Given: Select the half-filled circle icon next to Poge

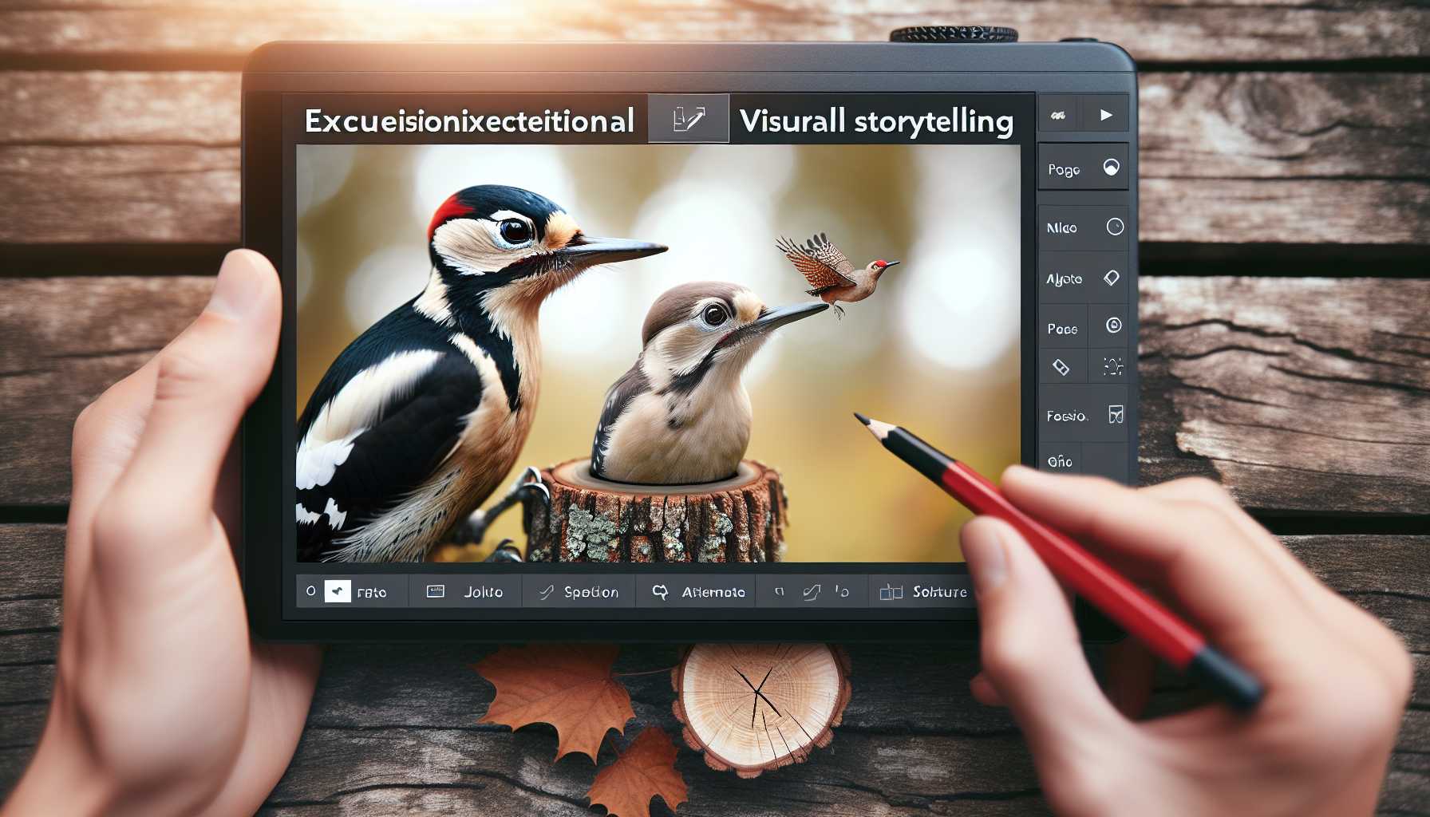Looking at the screenshot, I should [x=1111, y=168].
